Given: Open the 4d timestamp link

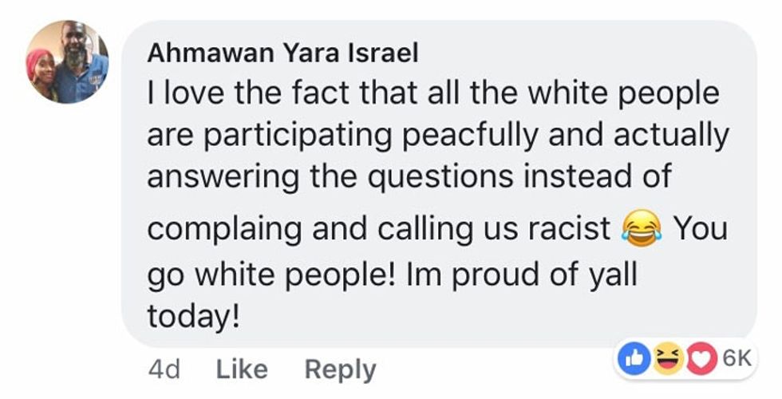Looking at the screenshot, I should point(164,369).
